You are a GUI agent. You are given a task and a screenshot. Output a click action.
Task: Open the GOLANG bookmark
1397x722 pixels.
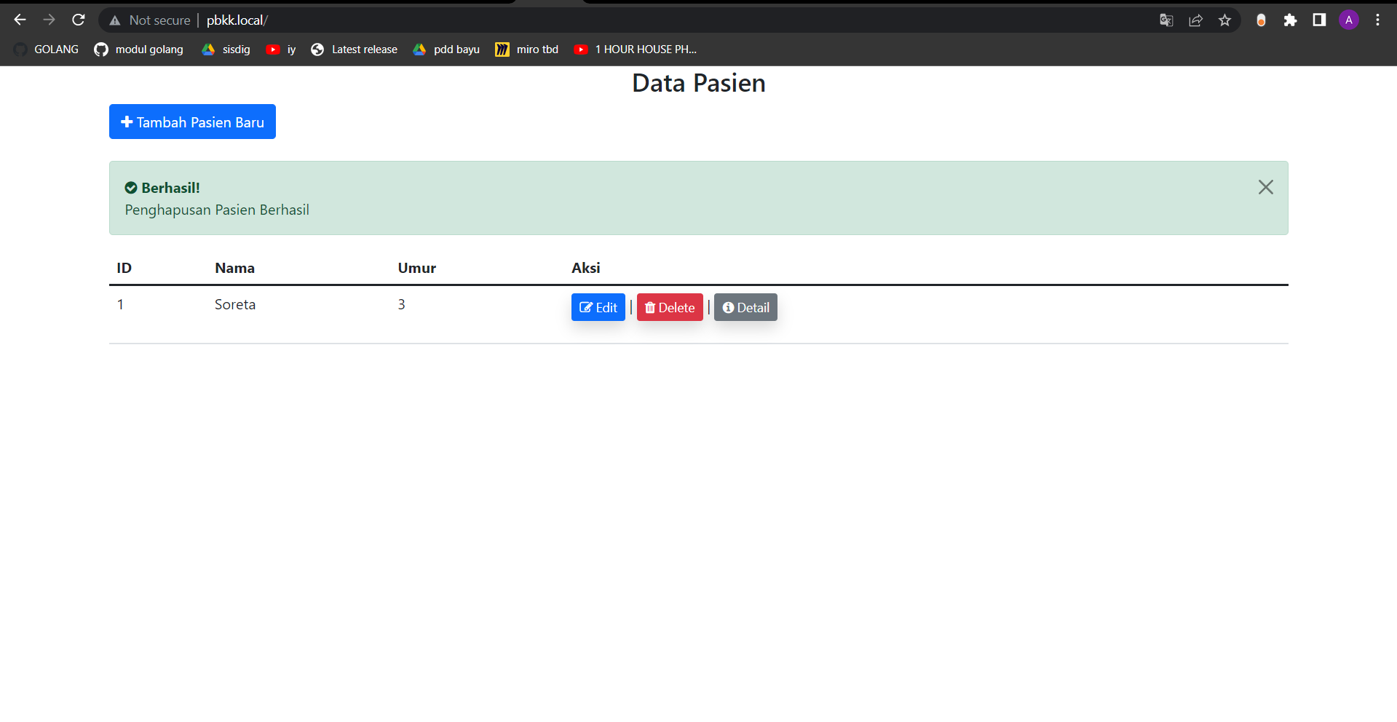coord(45,49)
